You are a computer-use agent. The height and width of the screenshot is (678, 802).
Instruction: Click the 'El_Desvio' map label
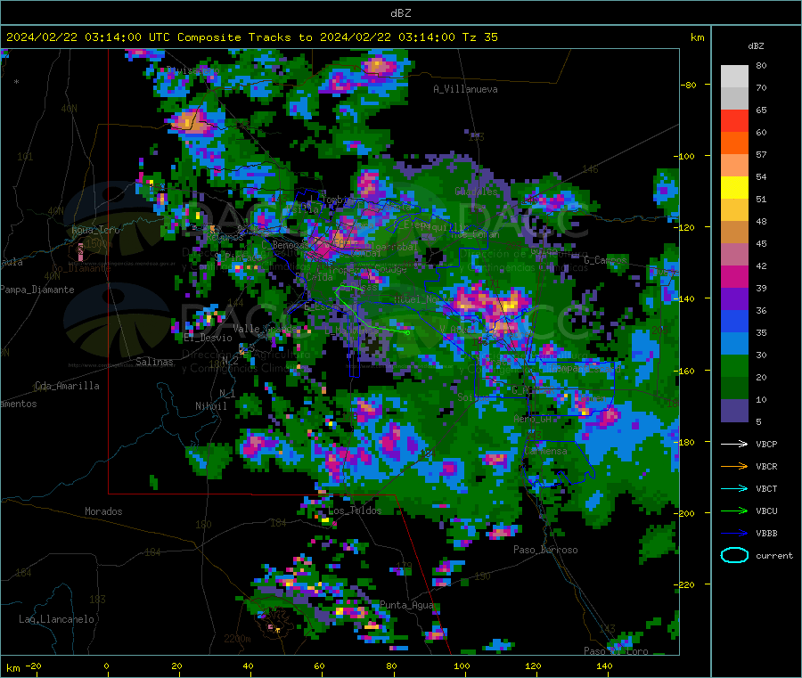coord(208,338)
